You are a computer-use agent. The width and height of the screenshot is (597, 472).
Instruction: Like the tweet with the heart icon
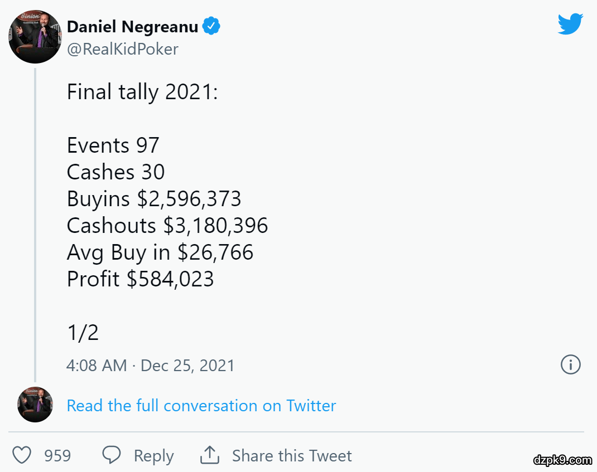[x=22, y=455]
